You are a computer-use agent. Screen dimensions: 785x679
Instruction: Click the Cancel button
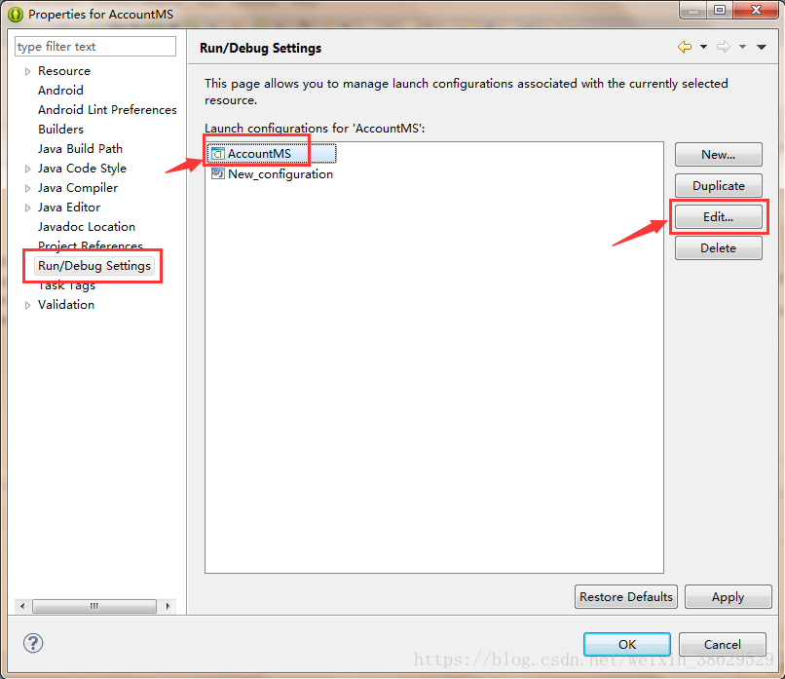tap(723, 645)
